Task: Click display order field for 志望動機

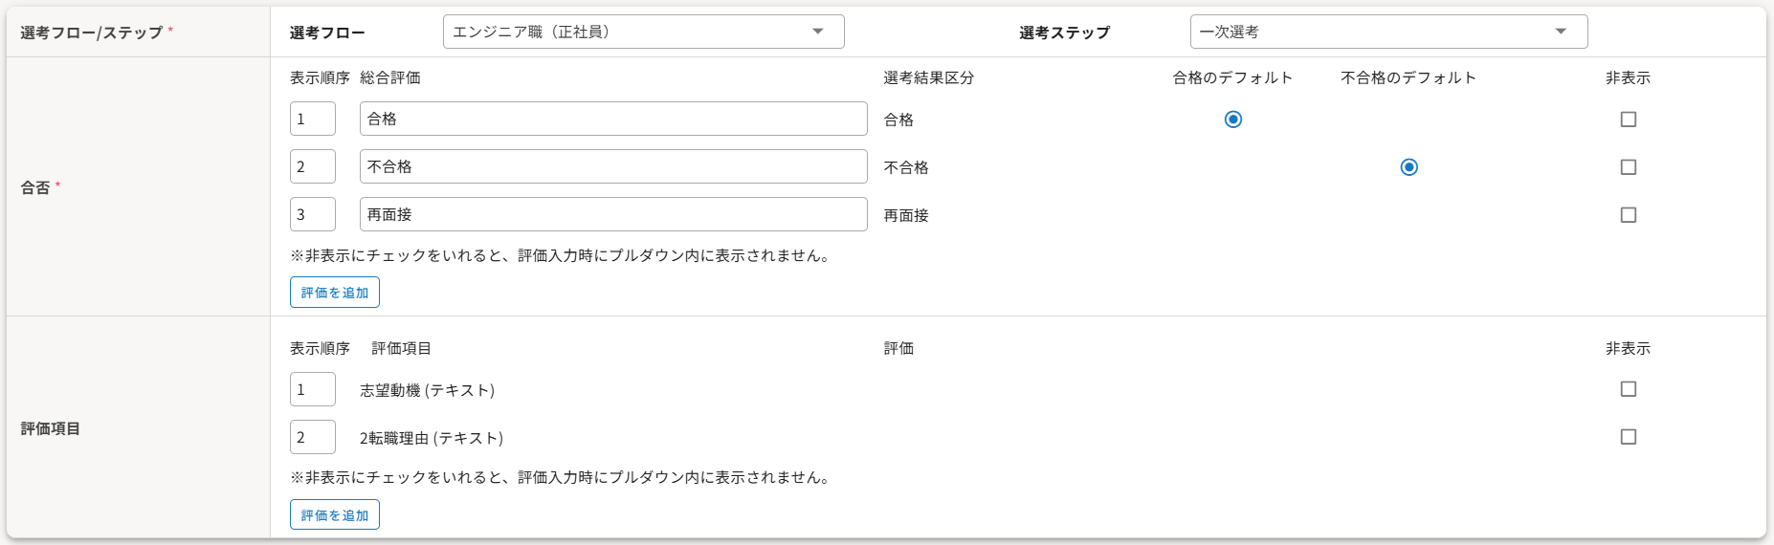Action: (x=313, y=389)
